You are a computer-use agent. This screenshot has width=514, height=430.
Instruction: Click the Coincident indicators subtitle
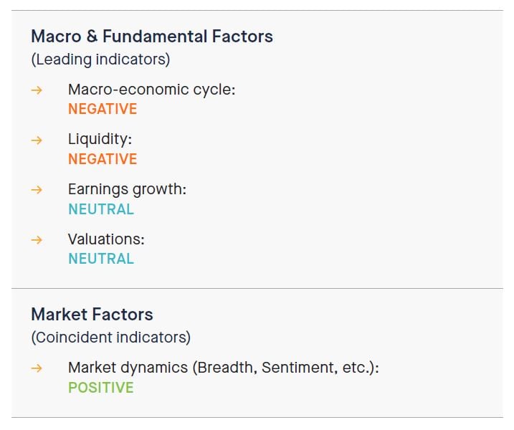click(110, 337)
